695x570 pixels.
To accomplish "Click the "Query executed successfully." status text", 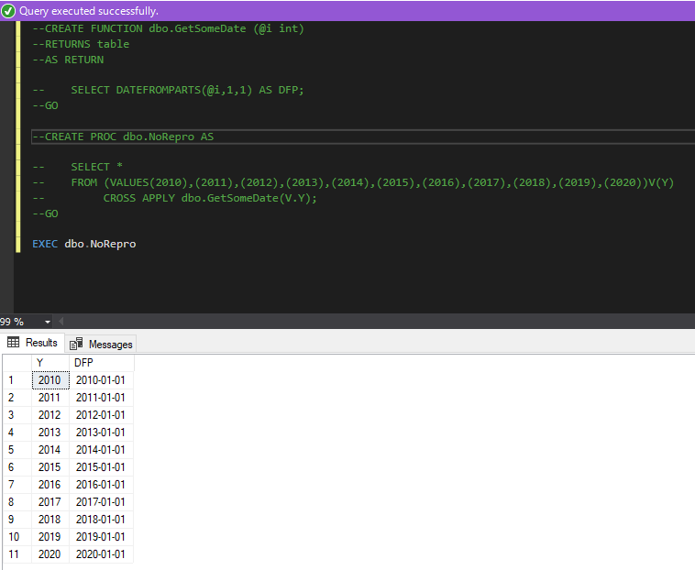I will [x=89, y=11].
